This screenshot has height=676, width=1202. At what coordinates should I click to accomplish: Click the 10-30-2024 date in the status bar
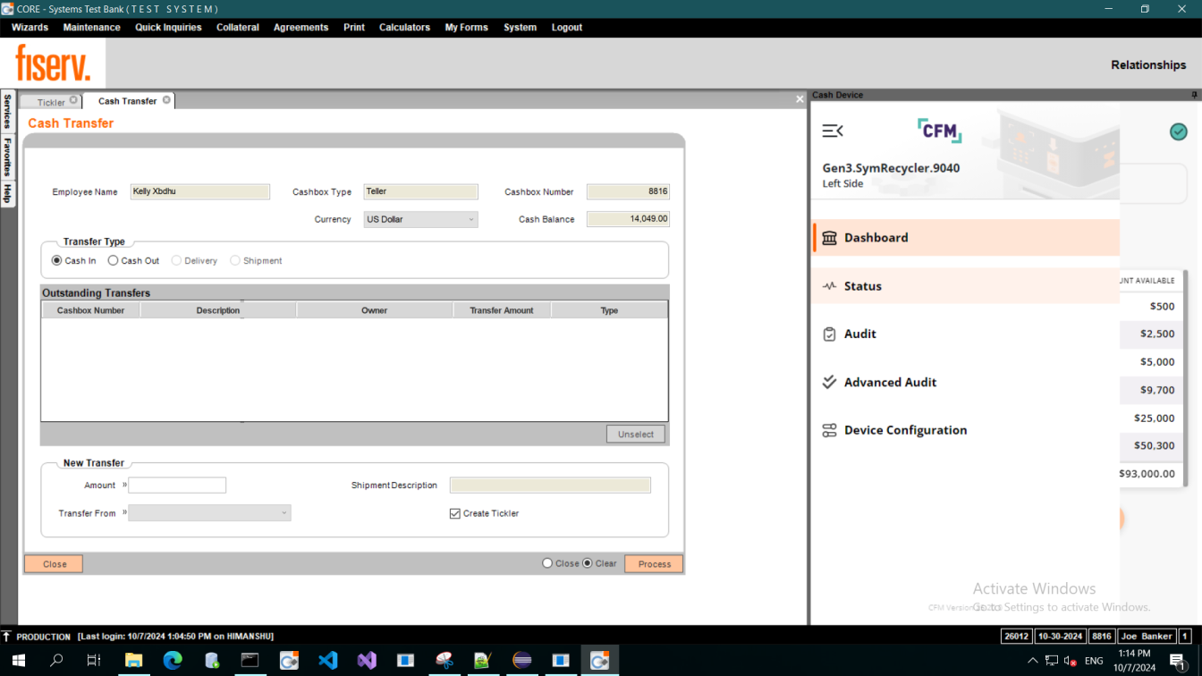click(x=1061, y=637)
